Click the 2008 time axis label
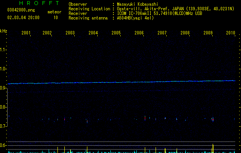 (185, 33)
